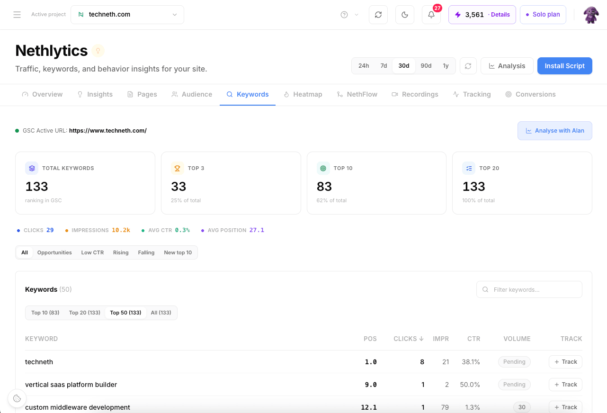The image size is (607, 413).
Task: Track vertical saas platform builder keyword
Action: pyautogui.click(x=565, y=385)
